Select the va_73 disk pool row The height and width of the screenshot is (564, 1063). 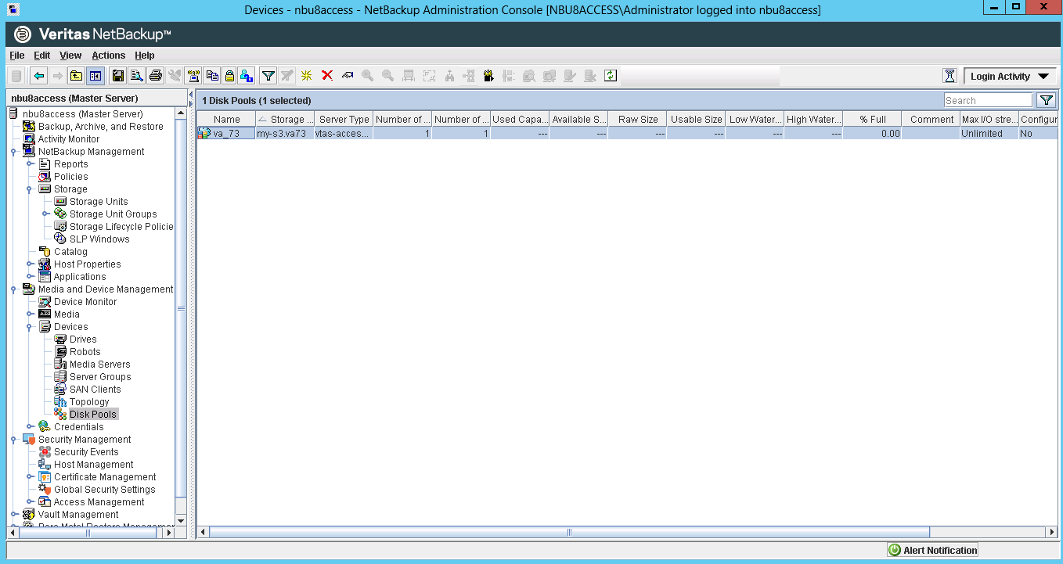(227, 133)
